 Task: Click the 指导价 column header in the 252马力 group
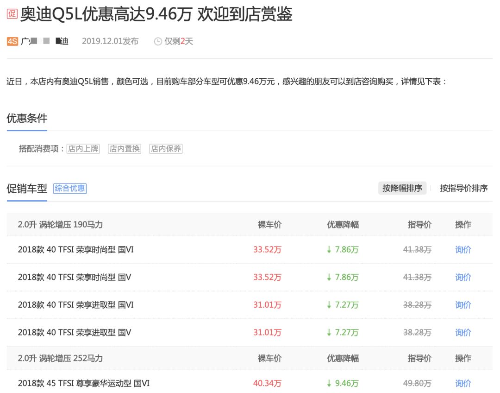(x=419, y=359)
